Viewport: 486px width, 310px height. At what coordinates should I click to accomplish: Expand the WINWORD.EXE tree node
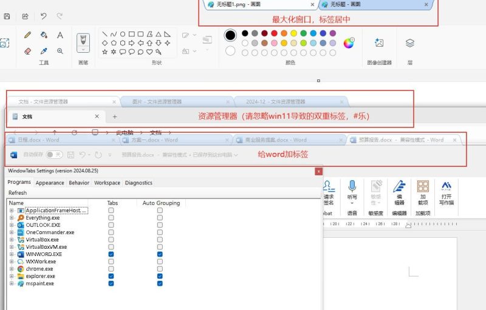12,254
